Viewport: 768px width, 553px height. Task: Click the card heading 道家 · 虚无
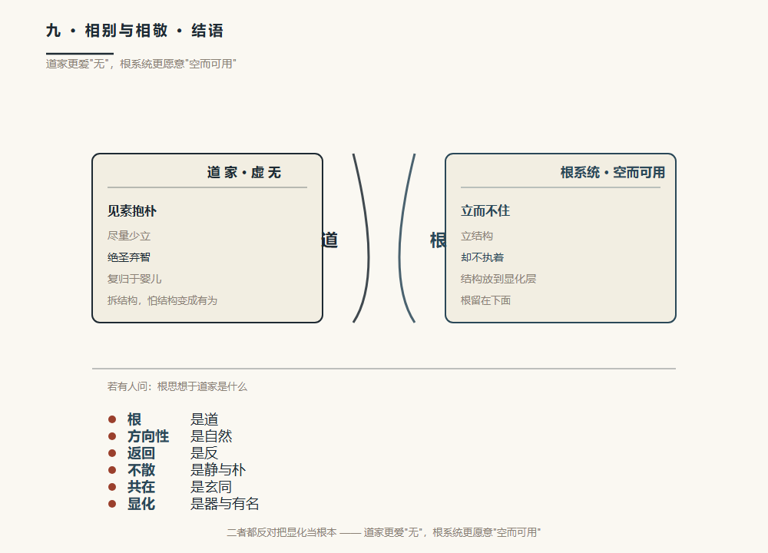click(244, 172)
